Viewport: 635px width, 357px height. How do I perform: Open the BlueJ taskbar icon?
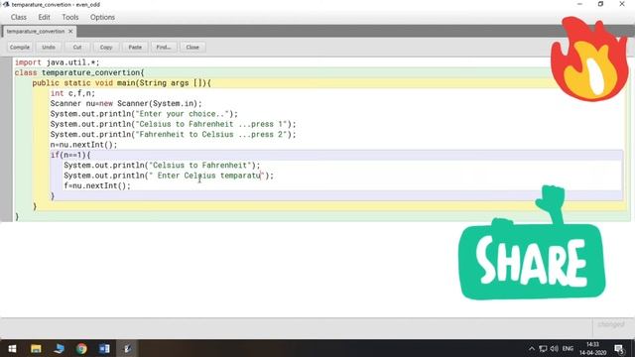[x=127, y=348]
